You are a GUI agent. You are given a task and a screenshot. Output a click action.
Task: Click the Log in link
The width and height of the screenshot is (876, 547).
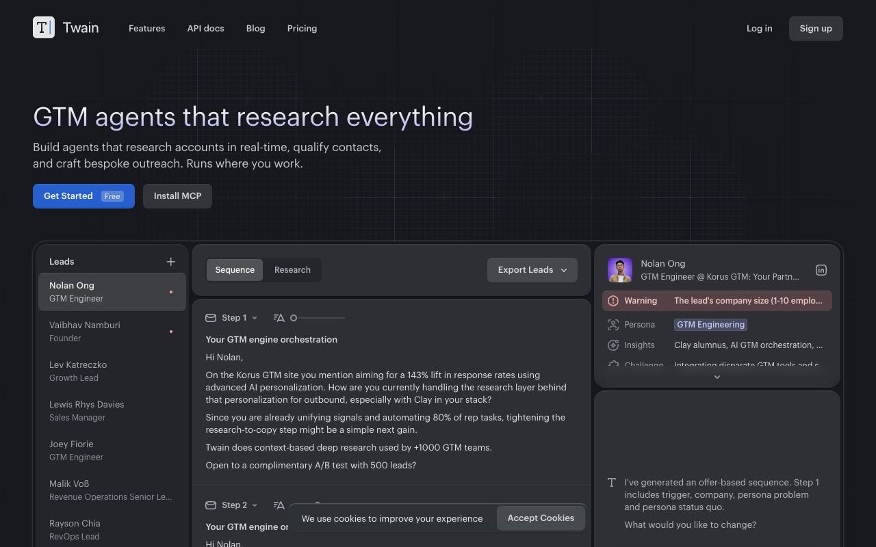click(759, 28)
